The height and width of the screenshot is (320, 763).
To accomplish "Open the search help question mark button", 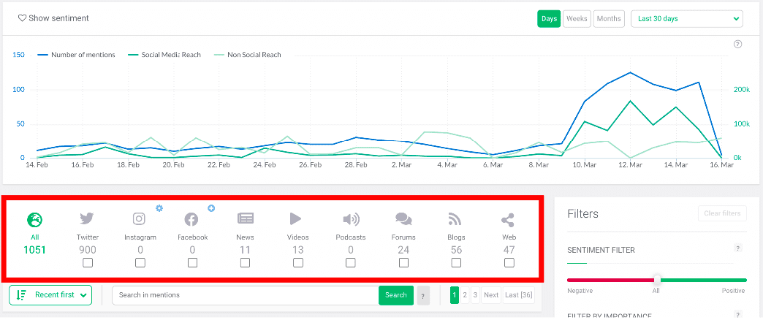I will point(423,295).
